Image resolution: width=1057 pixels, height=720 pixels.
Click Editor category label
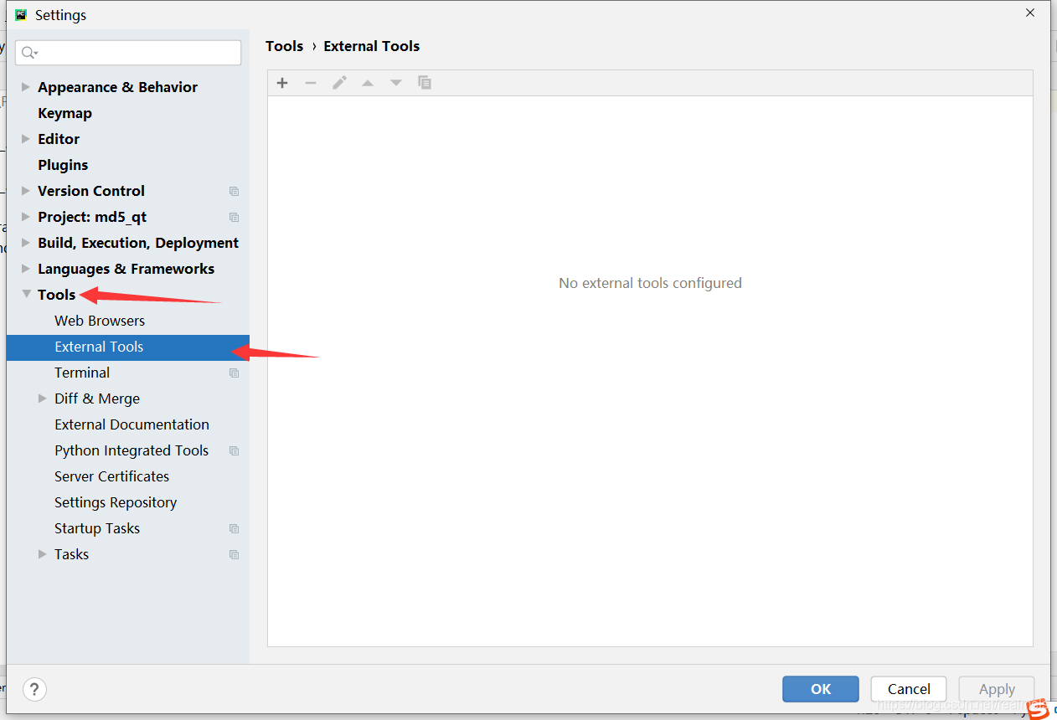coord(59,139)
